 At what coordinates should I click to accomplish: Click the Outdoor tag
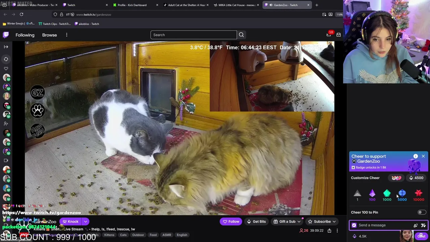pyautogui.click(x=138, y=235)
